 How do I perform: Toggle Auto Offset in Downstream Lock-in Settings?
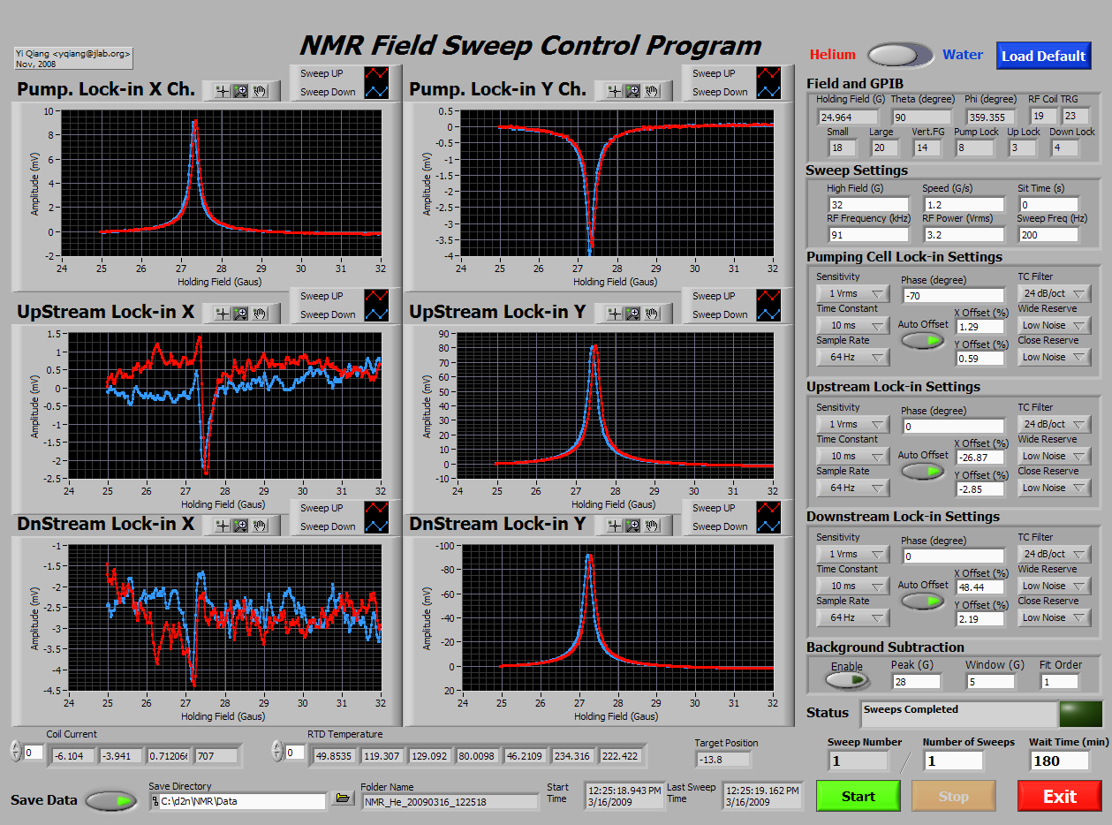[x=922, y=601]
